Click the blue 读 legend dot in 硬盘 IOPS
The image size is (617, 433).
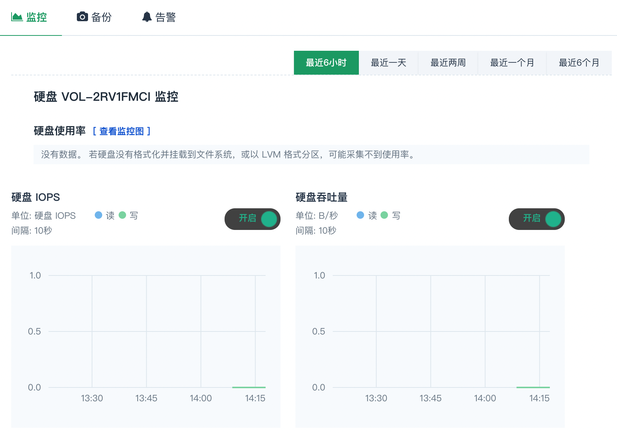(x=98, y=215)
